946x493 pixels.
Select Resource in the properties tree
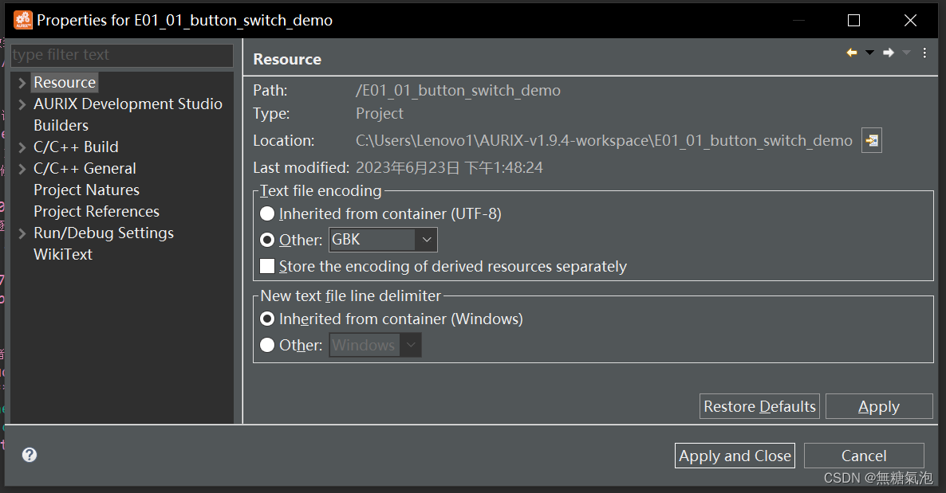tap(65, 83)
